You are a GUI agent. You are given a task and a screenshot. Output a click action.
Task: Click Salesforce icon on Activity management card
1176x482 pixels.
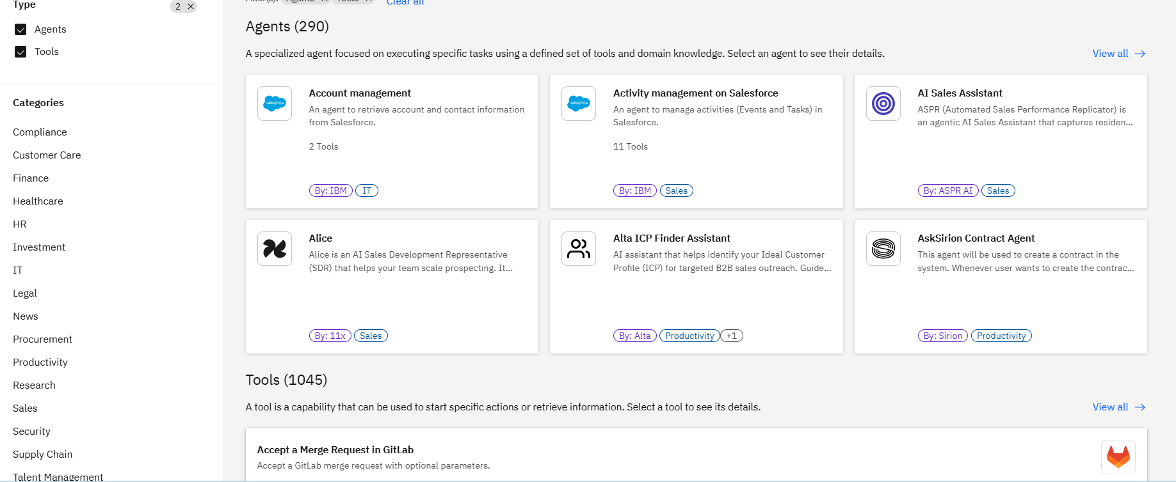point(579,104)
